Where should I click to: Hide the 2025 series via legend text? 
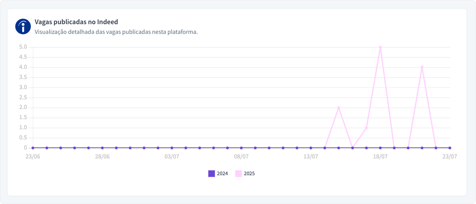click(x=249, y=174)
